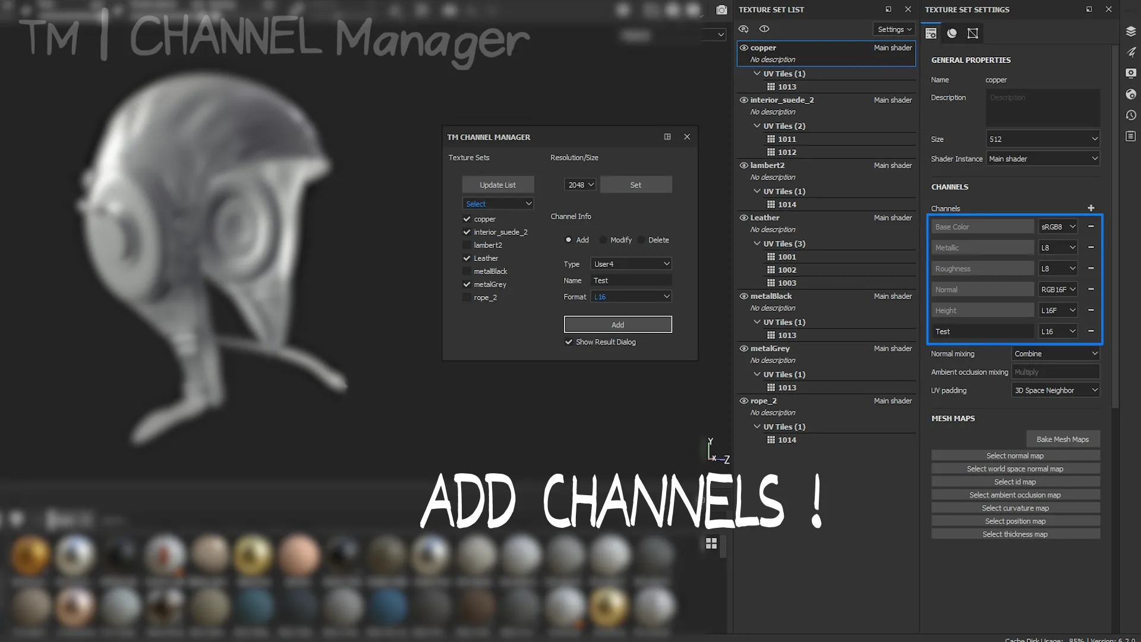This screenshot has height=642, width=1141.
Task: Collapse UV Tiles (3) under Leather
Action: tap(757, 244)
